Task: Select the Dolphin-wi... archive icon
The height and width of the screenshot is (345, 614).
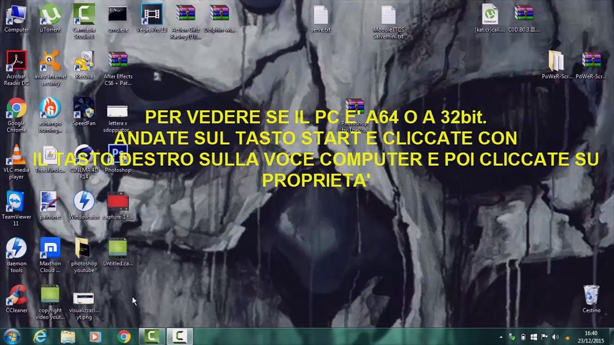Action: click(x=219, y=18)
